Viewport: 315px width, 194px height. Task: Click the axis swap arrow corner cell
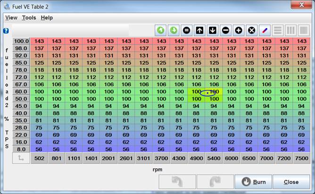[x=21, y=159]
